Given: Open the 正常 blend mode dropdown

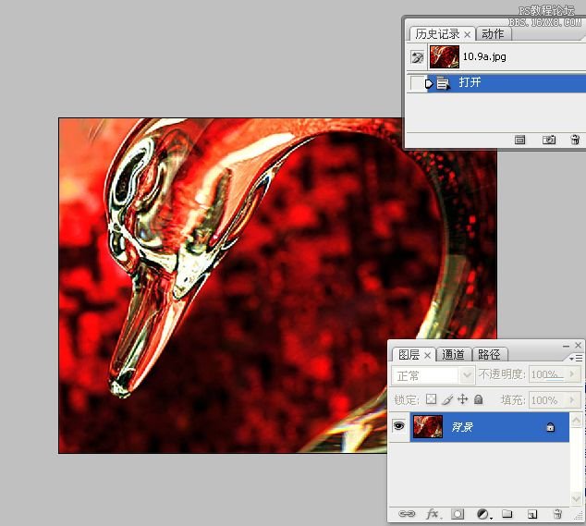Looking at the screenshot, I should [x=433, y=375].
